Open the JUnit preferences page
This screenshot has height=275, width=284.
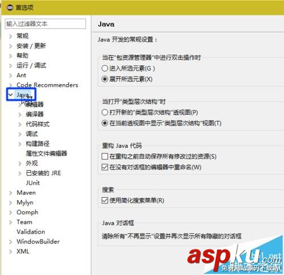pyautogui.click(x=33, y=183)
